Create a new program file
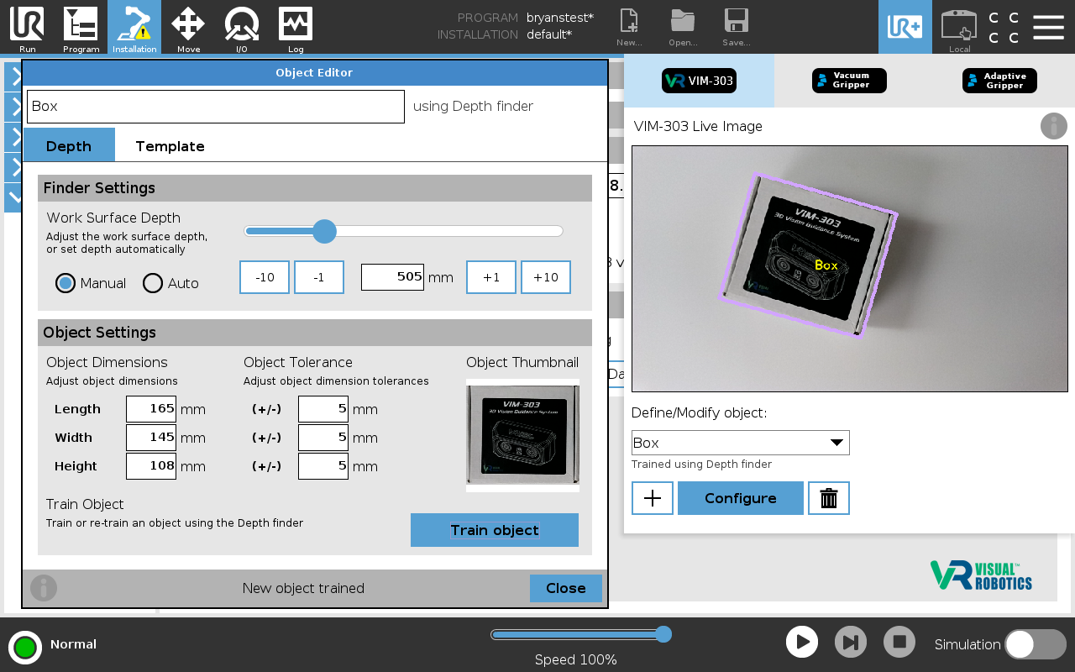 629,28
